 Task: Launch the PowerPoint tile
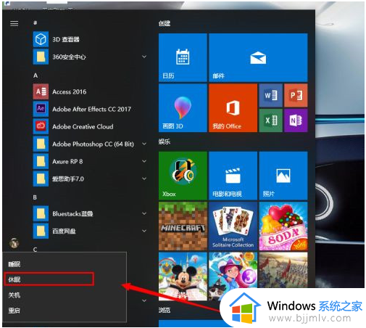pyautogui.click(x=296, y=95)
